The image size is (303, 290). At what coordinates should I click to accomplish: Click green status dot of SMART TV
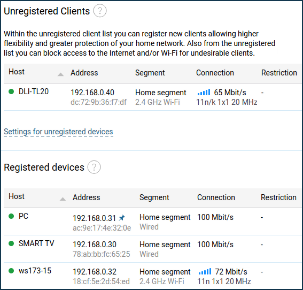11,243
